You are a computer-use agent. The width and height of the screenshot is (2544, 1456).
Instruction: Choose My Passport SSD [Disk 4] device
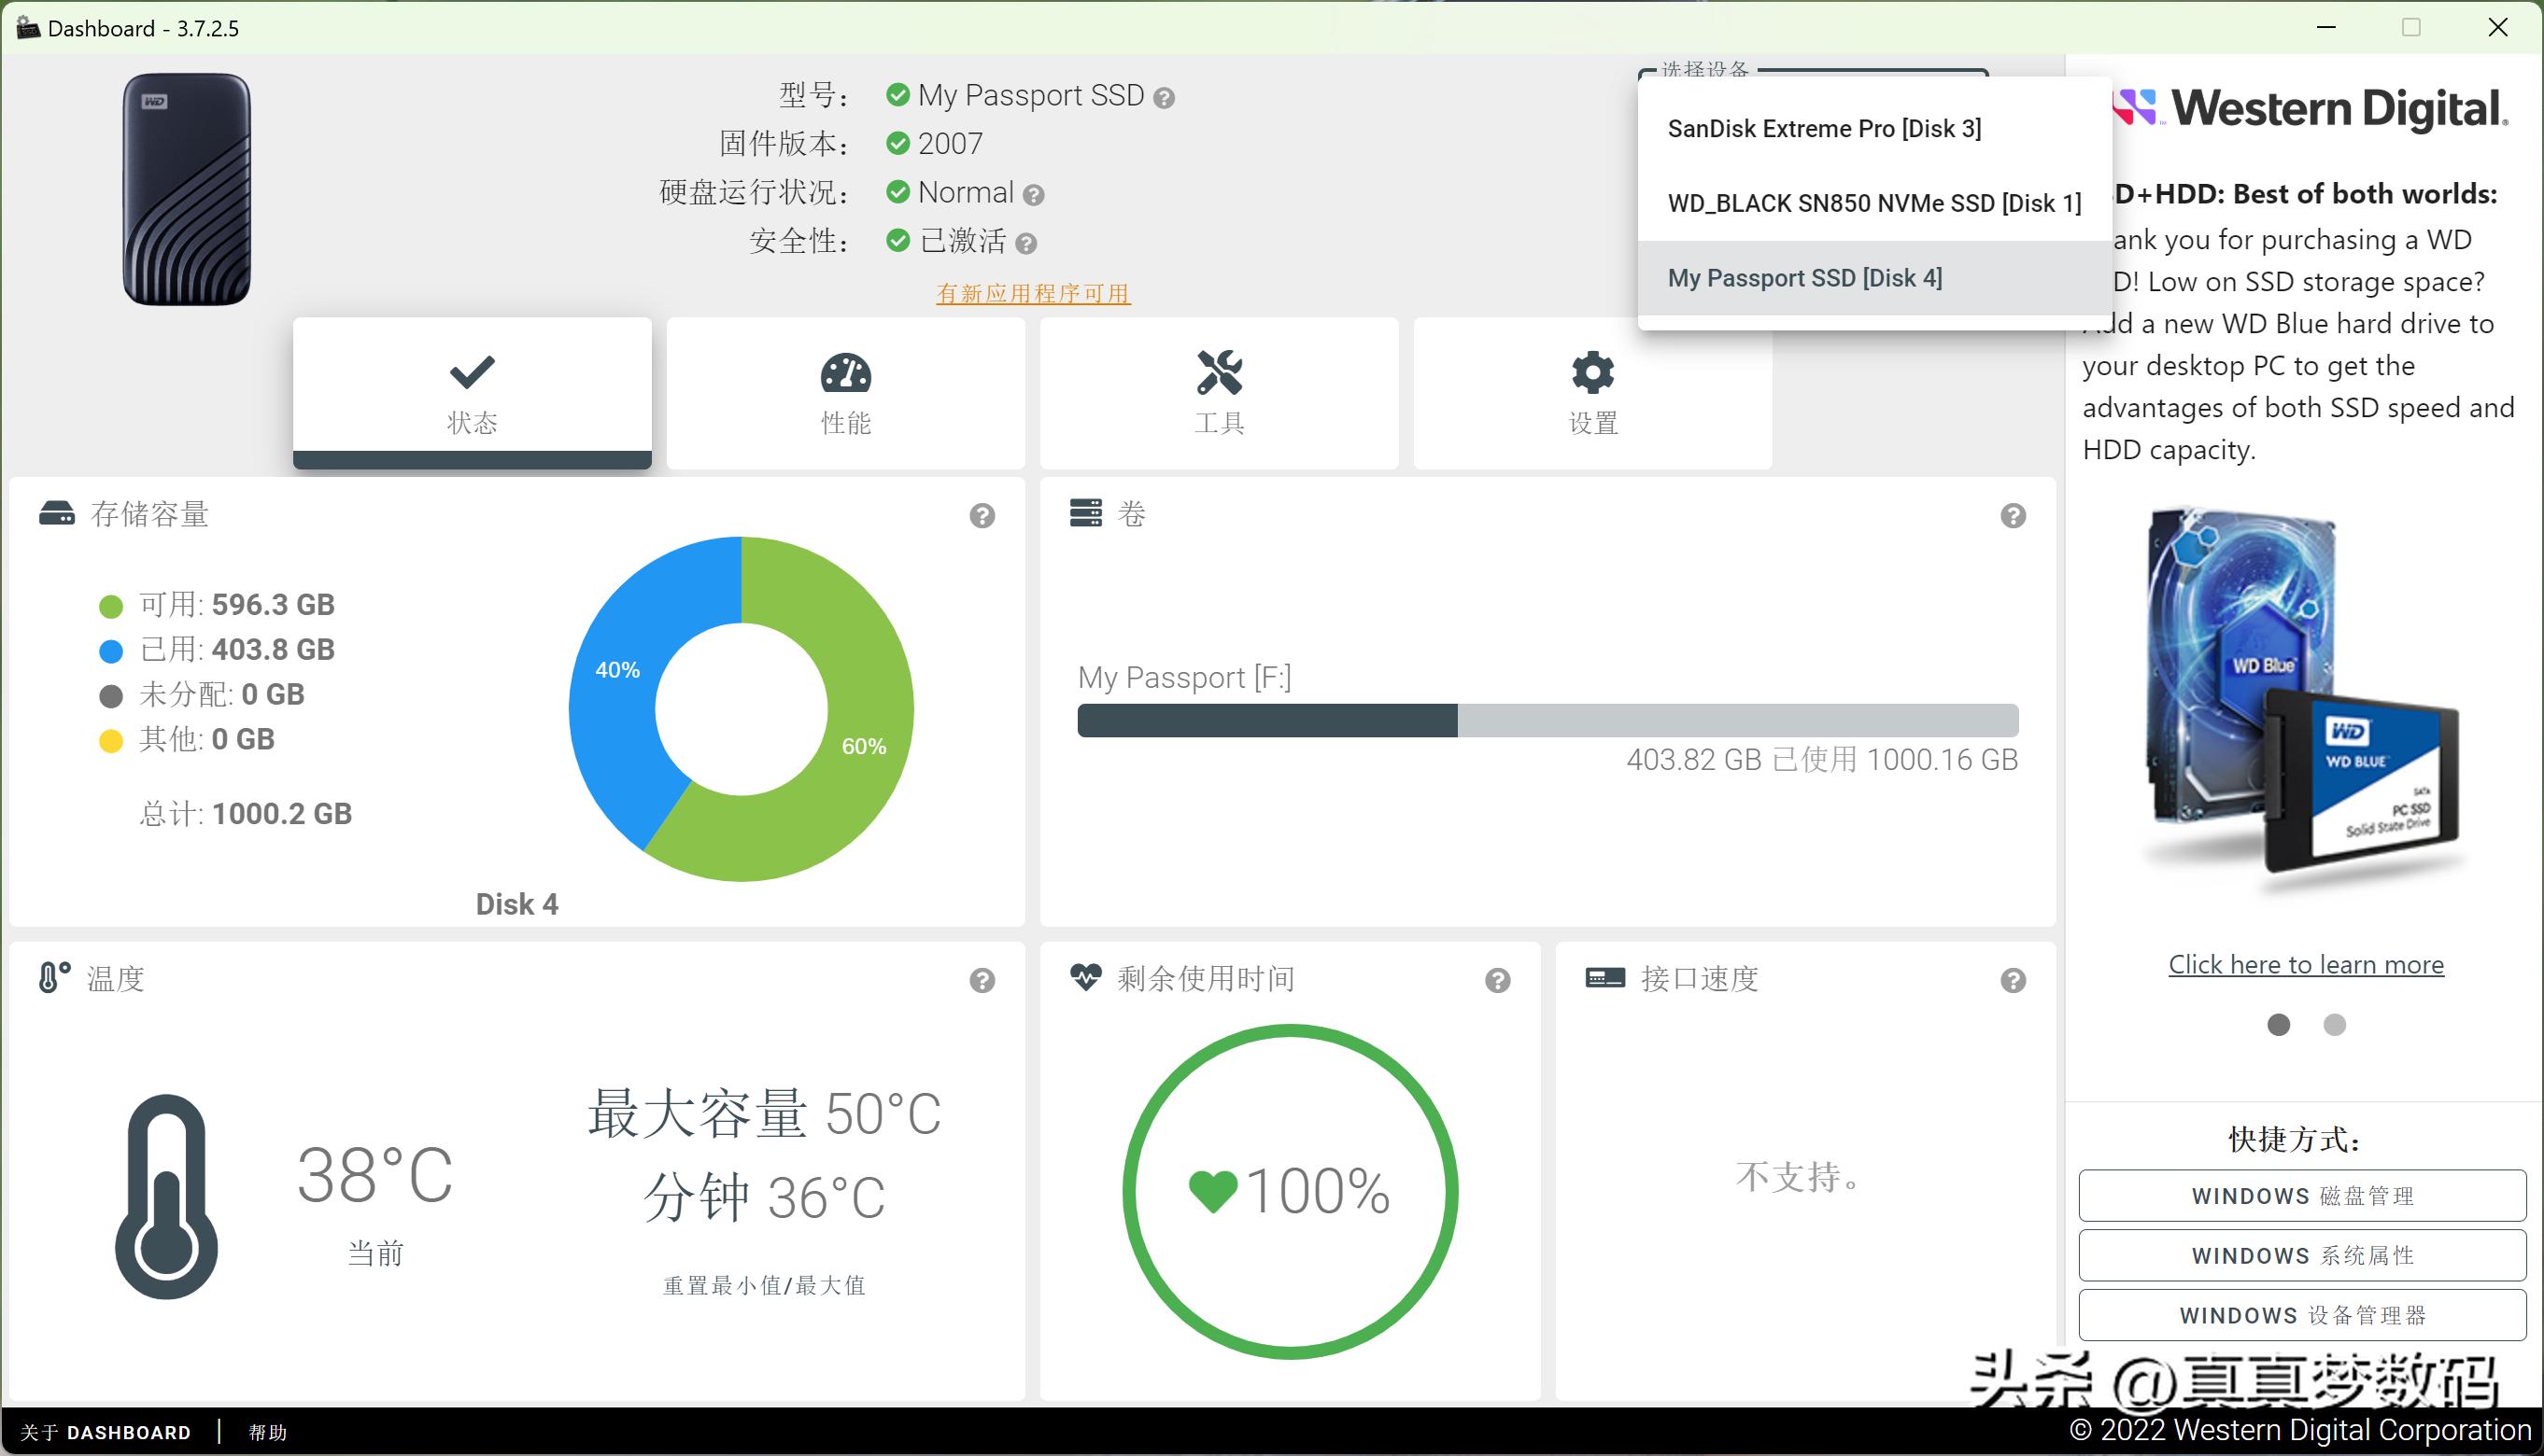[x=1804, y=277]
